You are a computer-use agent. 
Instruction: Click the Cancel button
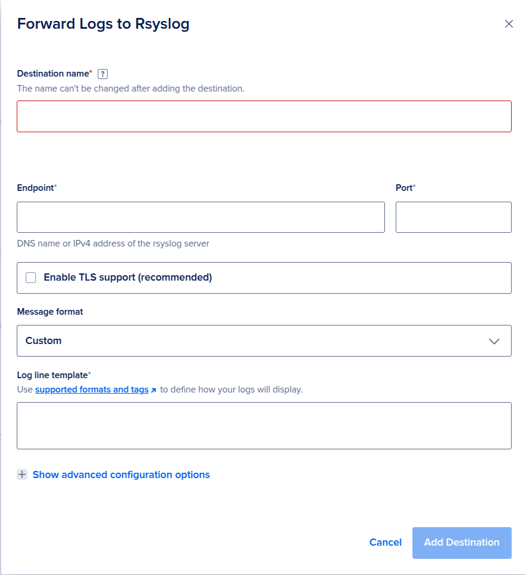click(385, 542)
